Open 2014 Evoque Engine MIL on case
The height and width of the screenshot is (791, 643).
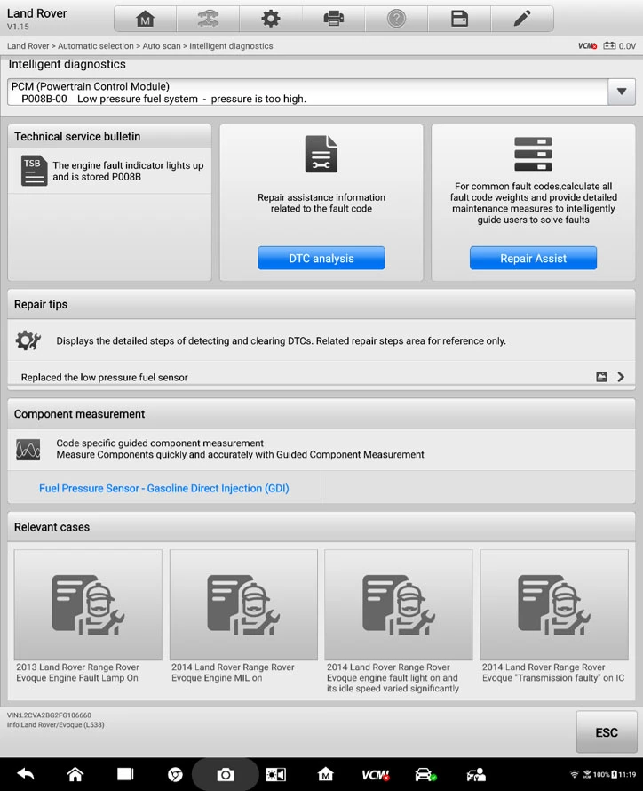click(243, 617)
